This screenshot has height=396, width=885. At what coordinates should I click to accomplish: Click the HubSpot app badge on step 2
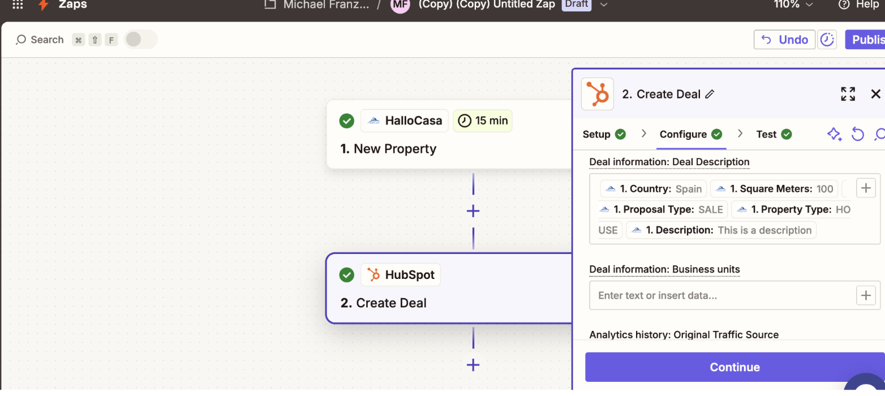(401, 275)
